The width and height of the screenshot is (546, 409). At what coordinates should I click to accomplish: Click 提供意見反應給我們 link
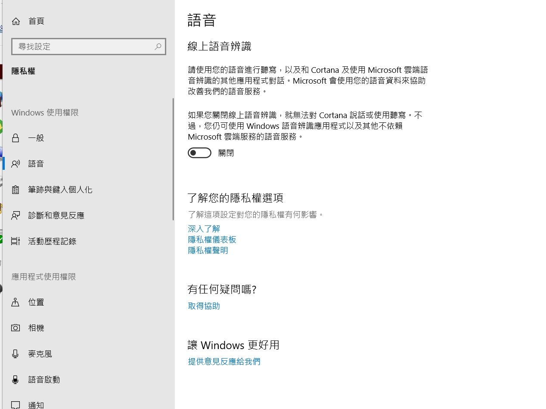(224, 362)
